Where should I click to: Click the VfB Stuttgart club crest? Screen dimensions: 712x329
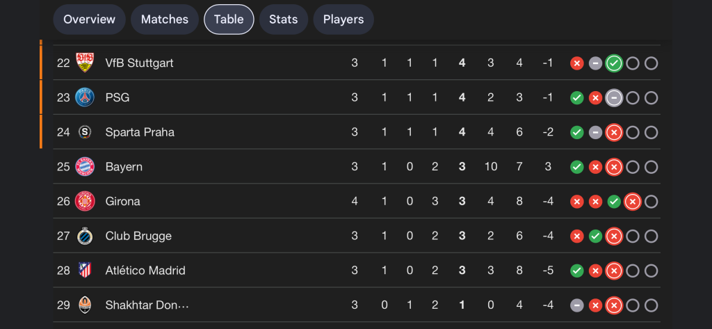pyautogui.click(x=85, y=63)
